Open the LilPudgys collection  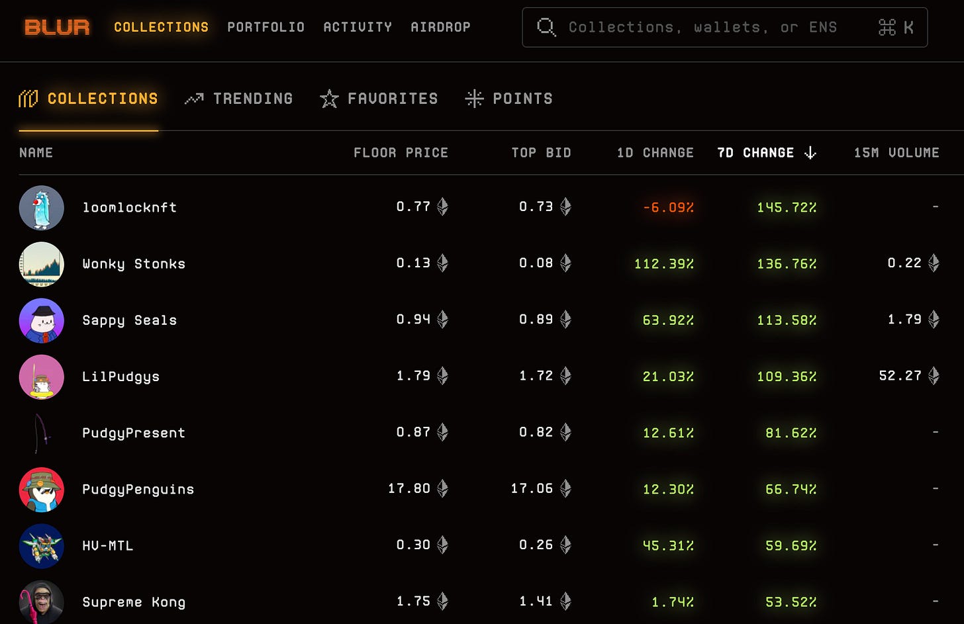tap(120, 377)
